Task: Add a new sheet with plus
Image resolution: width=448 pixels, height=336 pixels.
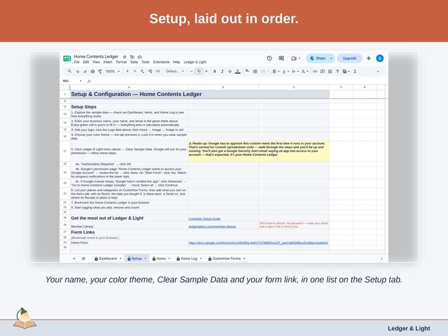Action: coord(74,259)
